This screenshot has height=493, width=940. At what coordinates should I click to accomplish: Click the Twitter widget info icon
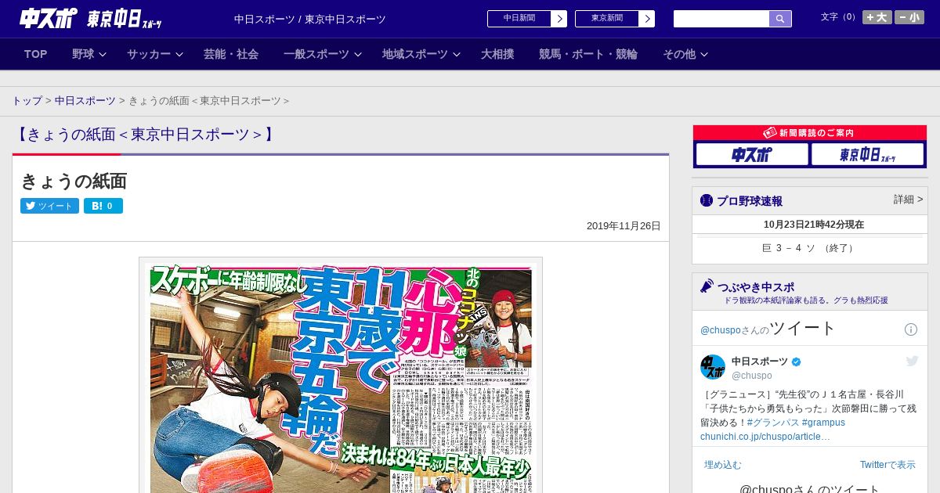(x=911, y=329)
